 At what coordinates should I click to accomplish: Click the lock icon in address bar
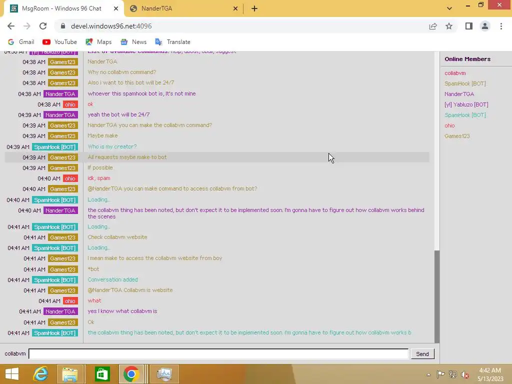(63, 26)
